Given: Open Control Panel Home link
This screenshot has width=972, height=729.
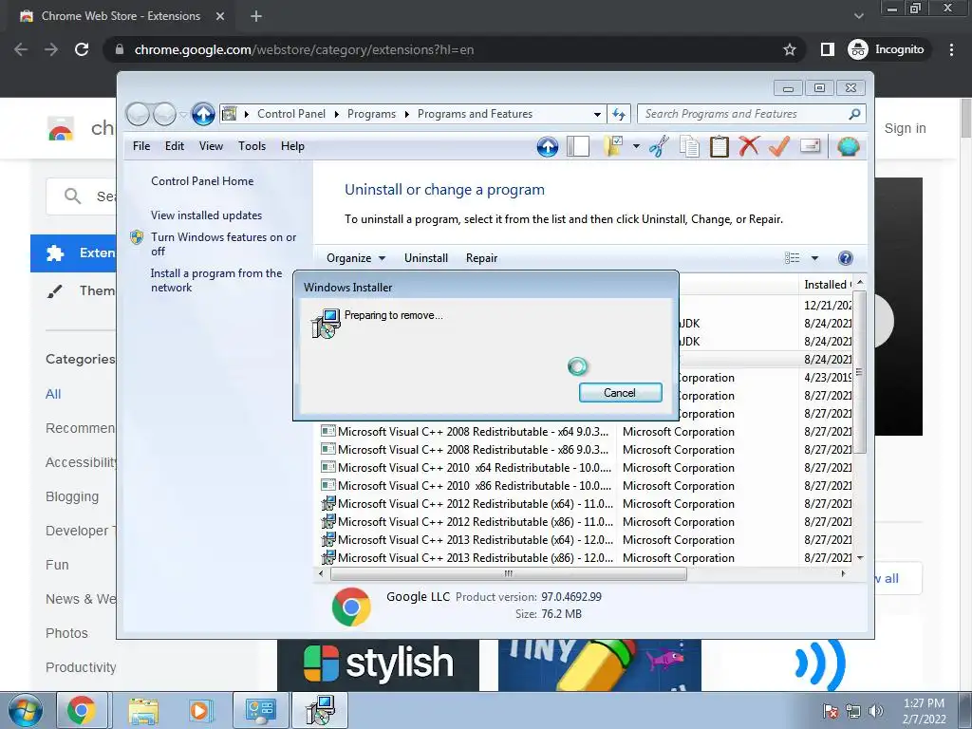Looking at the screenshot, I should pos(202,181).
